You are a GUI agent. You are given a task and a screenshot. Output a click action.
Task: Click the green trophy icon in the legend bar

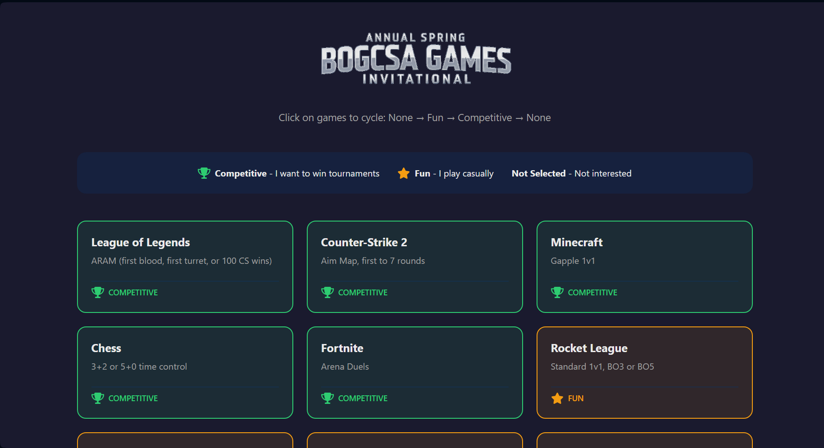coord(204,173)
